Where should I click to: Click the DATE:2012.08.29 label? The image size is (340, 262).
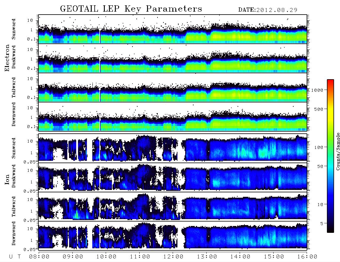[x=268, y=10]
